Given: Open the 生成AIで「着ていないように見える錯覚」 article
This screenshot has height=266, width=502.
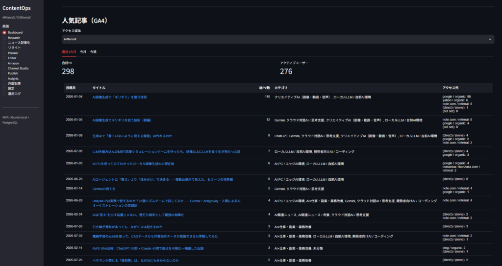Looking at the screenshot, I should (132, 136).
